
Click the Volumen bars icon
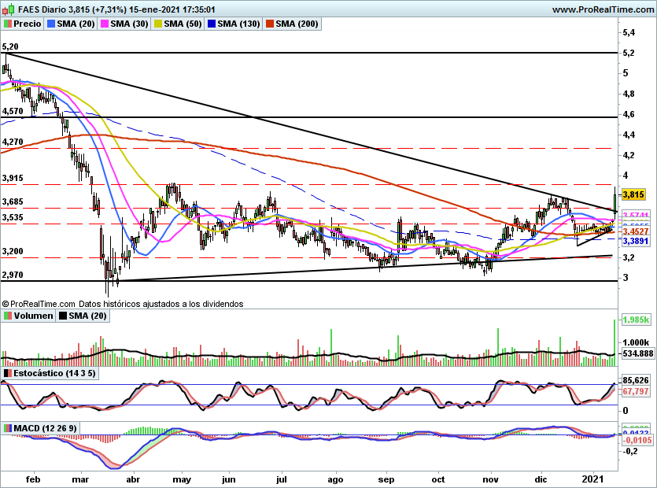point(8,316)
